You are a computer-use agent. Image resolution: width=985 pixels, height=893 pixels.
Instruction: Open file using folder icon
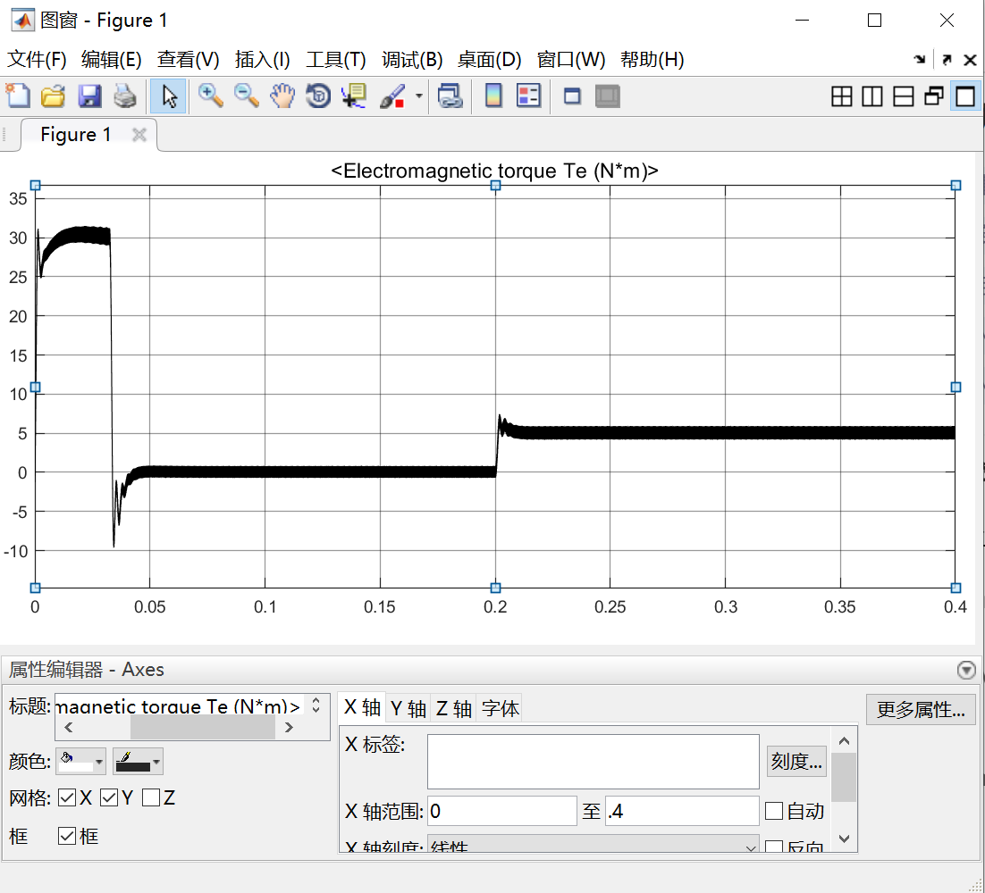click(54, 96)
